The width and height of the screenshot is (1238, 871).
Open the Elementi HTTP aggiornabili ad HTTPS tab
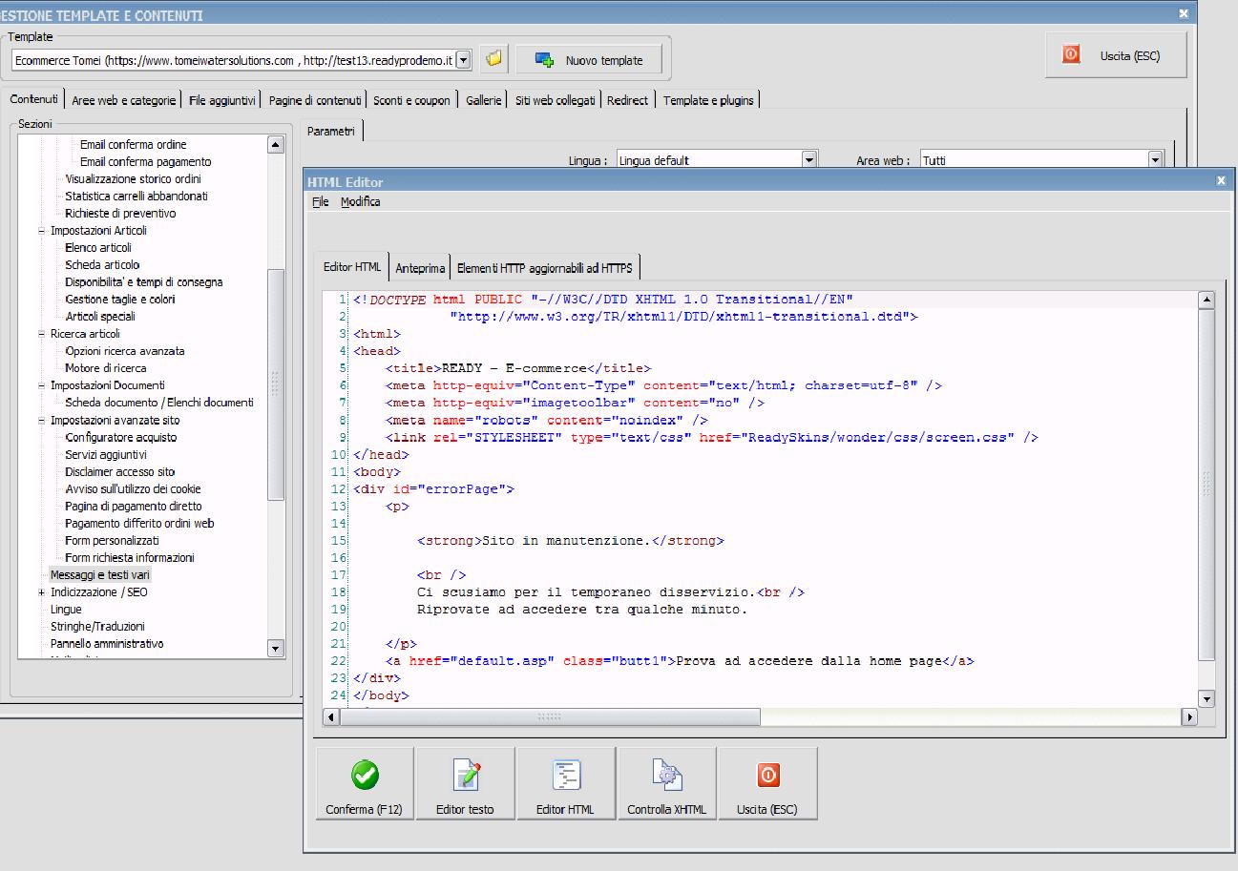click(544, 268)
